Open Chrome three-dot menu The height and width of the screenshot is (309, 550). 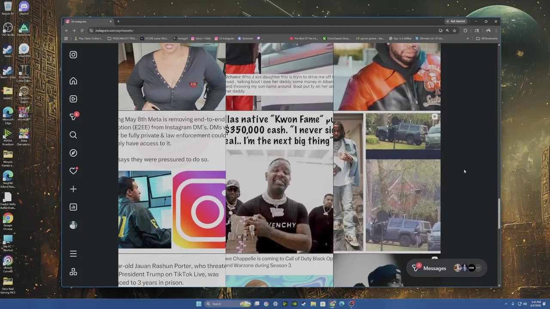tap(496, 30)
